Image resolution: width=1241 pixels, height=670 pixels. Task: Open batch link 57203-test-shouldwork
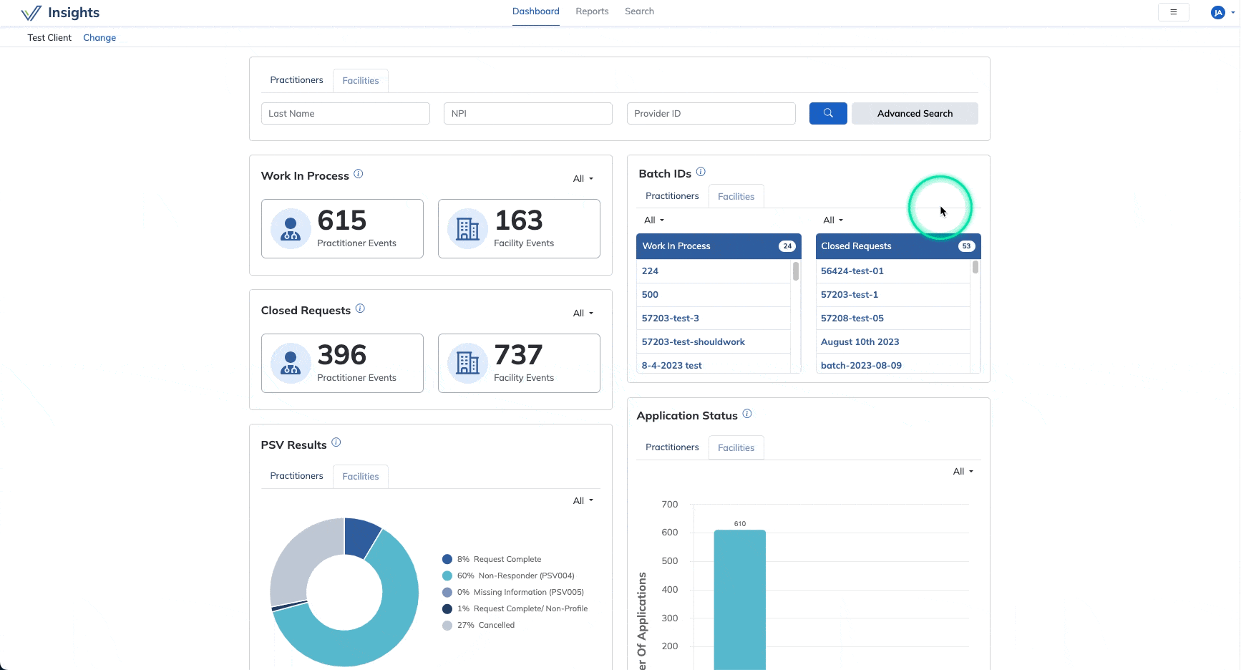click(693, 342)
